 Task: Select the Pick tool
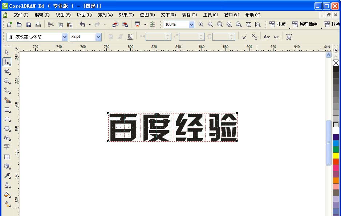pyautogui.click(x=7, y=52)
